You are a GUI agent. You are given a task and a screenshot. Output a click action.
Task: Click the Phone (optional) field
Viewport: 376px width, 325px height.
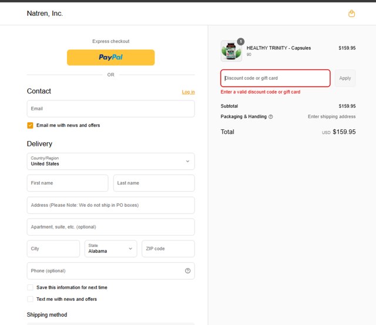(x=111, y=271)
